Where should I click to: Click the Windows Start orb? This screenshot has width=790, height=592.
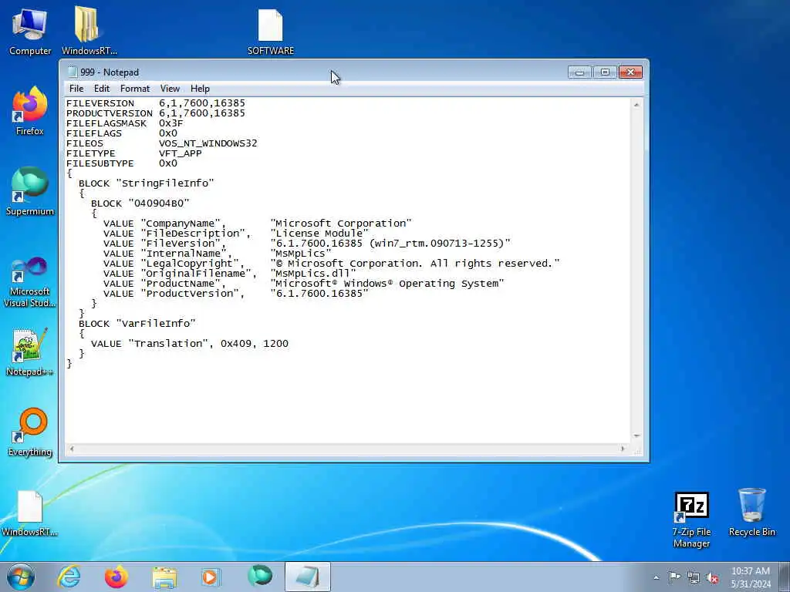click(x=21, y=577)
